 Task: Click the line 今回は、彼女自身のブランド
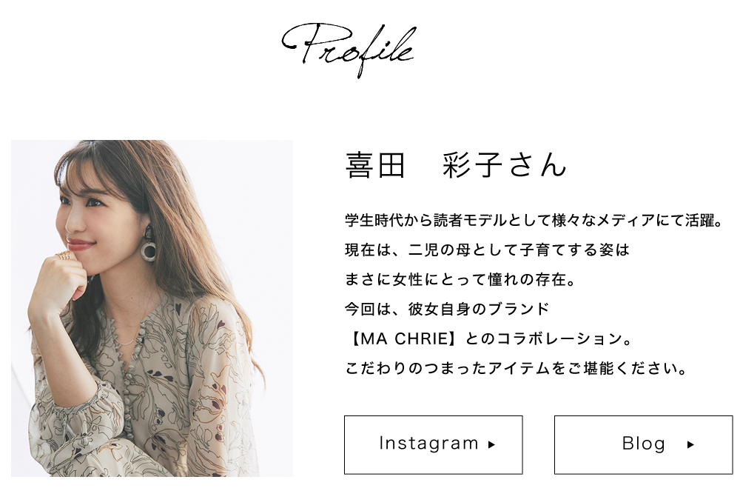447,309
